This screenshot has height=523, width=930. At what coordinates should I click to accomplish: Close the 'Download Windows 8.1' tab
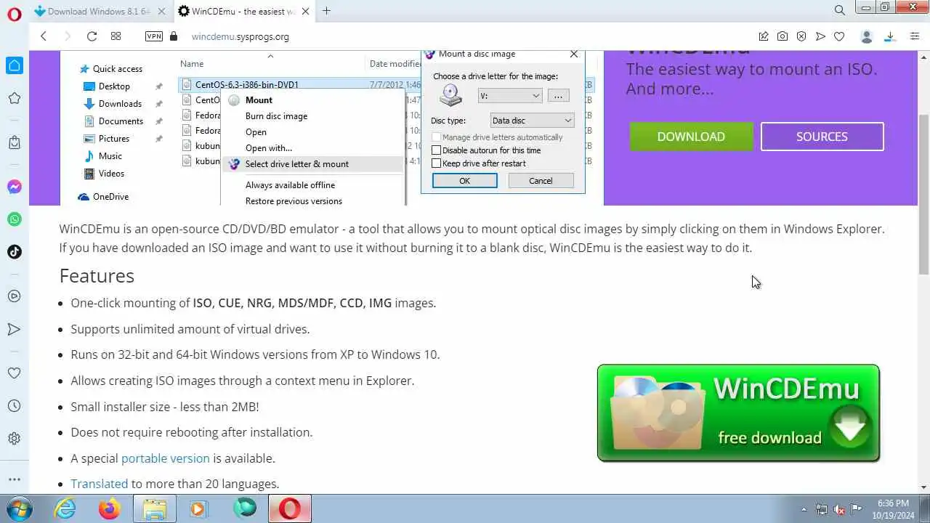[x=161, y=11]
